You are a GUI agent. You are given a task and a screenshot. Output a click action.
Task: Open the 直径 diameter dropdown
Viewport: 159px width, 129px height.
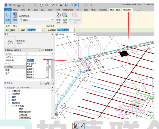(41, 30)
